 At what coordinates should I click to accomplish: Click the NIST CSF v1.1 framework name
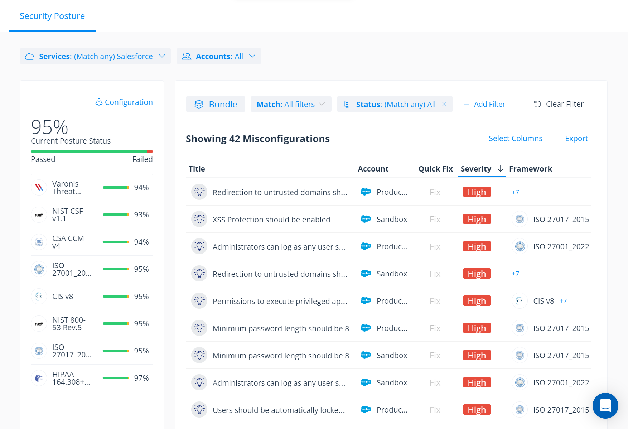click(x=68, y=215)
